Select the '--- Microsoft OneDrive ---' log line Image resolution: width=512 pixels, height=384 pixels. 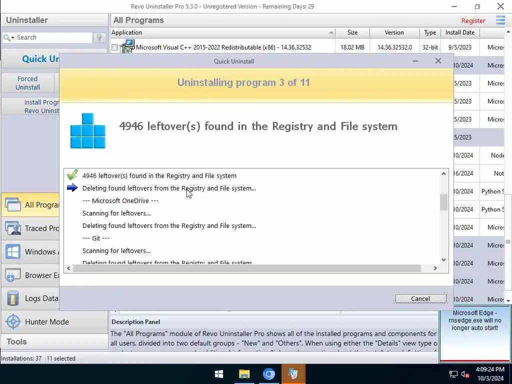[120, 201]
